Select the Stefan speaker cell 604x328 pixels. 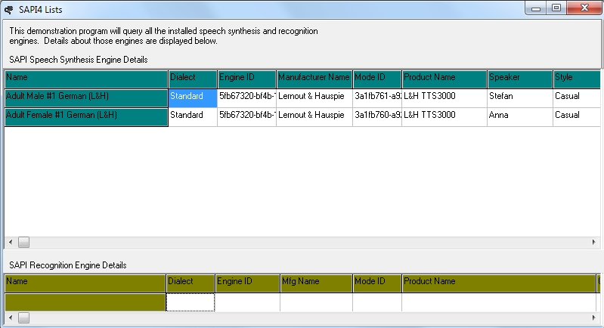pyautogui.click(x=519, y=97)
